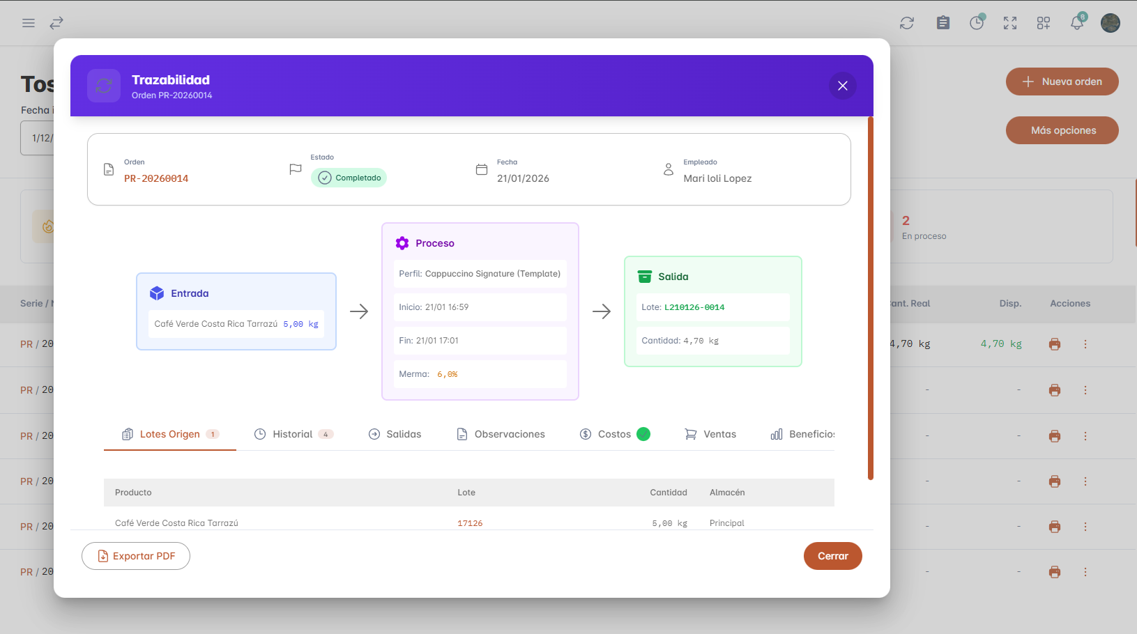Viewport: 1137px width, 634px height.
Task: Click the modal's vertical scrollbar
Action: pyautogui.click(x=870, y=298)
